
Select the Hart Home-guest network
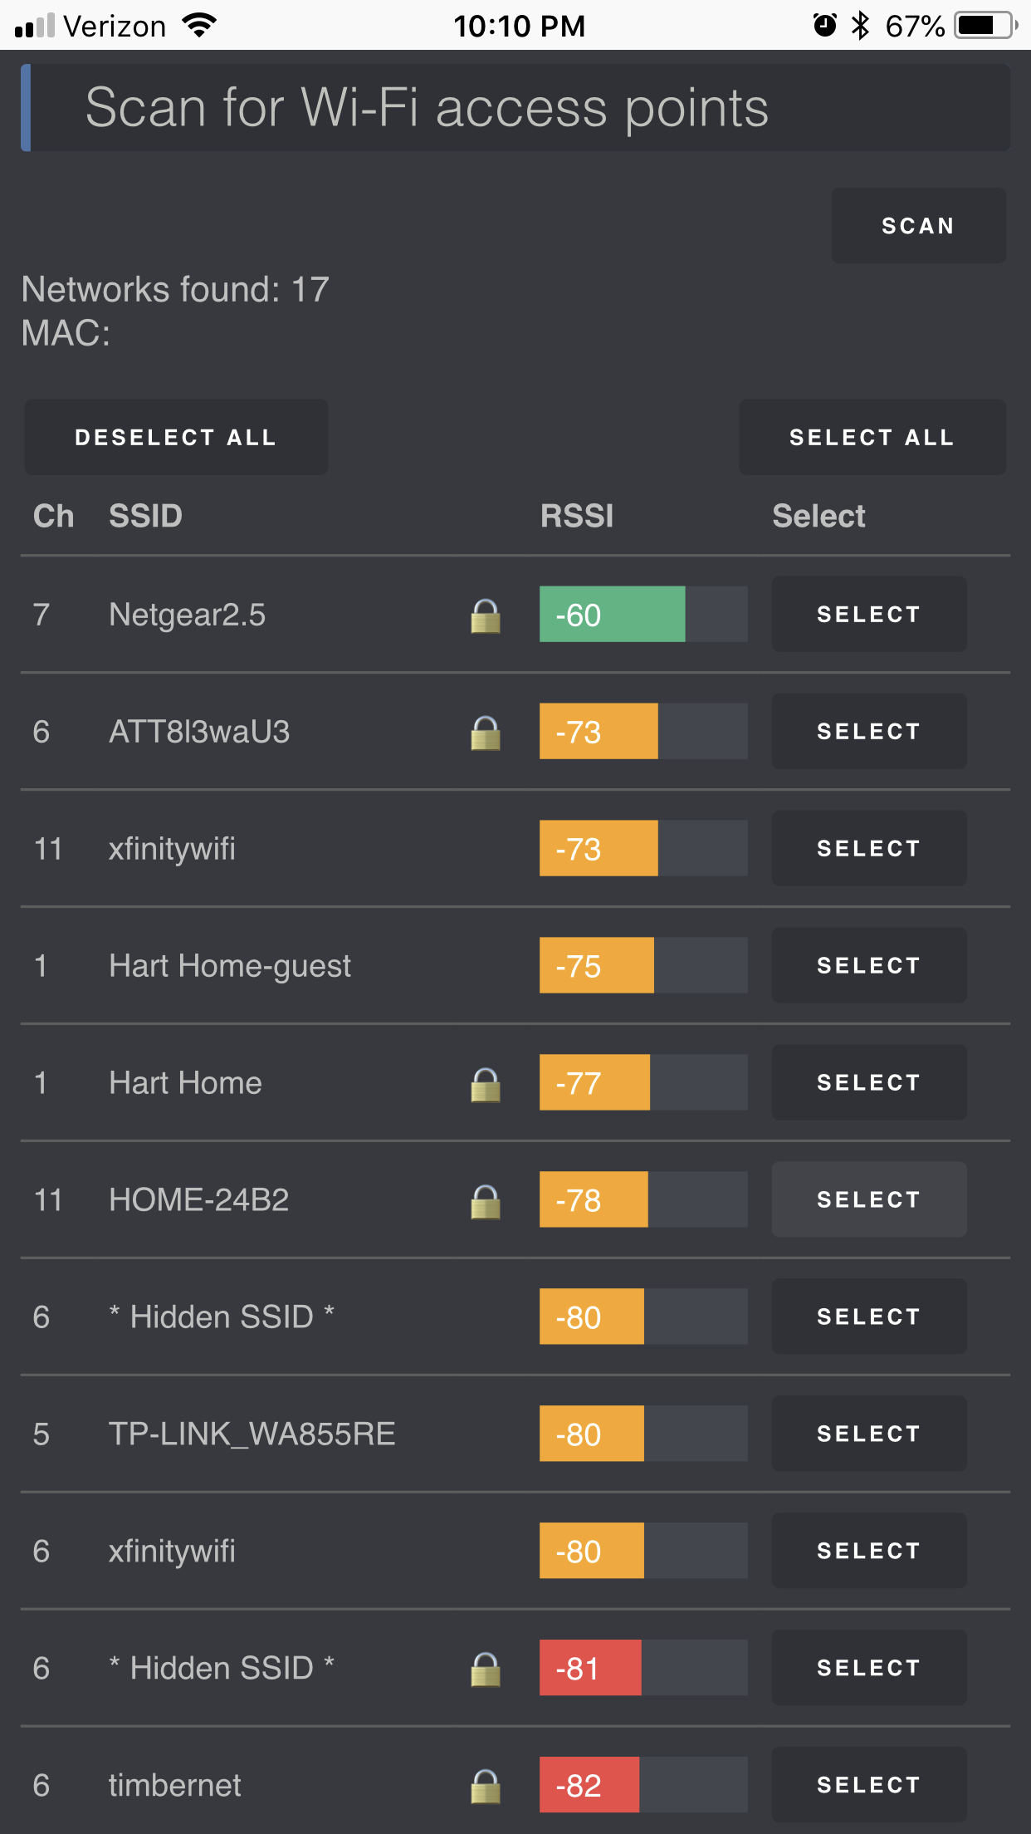[x=869, y=966]
